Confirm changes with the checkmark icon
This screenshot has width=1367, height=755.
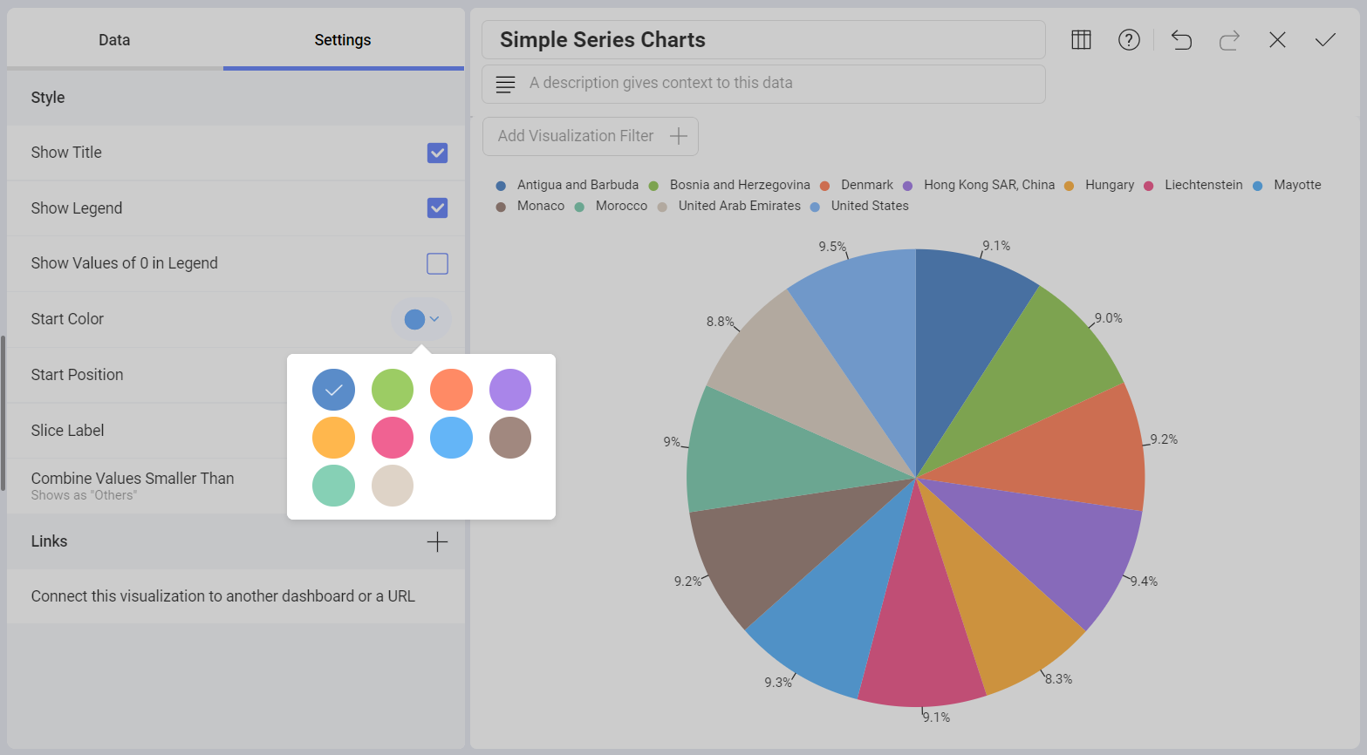click(x=1325, y=40)
